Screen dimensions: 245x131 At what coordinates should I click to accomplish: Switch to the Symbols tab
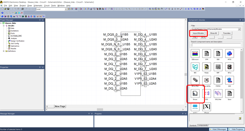pyautogui.click(x=193, y=125)
